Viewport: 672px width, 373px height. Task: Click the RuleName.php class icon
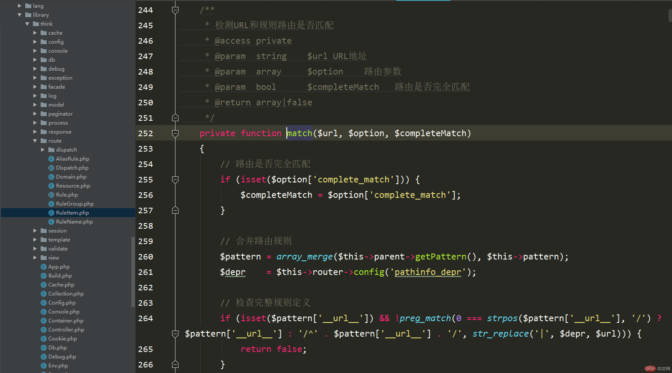51,222
